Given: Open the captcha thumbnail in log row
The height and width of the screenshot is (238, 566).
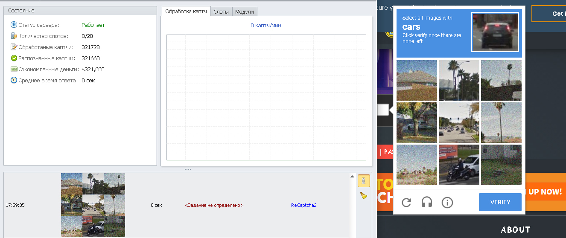Looking at the screenshot, I should (93, 205).
